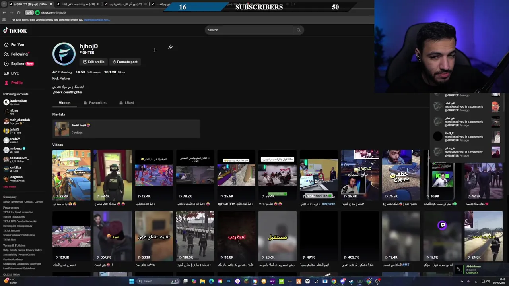Open File Explorer from the taskbar
Image resolution: width=509 pixels, height=286 pixels.
pos(202,281)
